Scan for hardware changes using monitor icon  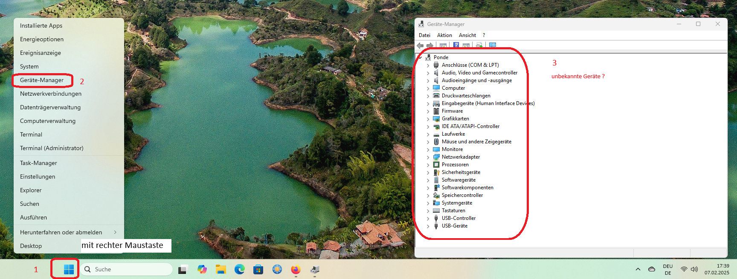[x=493, y=46]
